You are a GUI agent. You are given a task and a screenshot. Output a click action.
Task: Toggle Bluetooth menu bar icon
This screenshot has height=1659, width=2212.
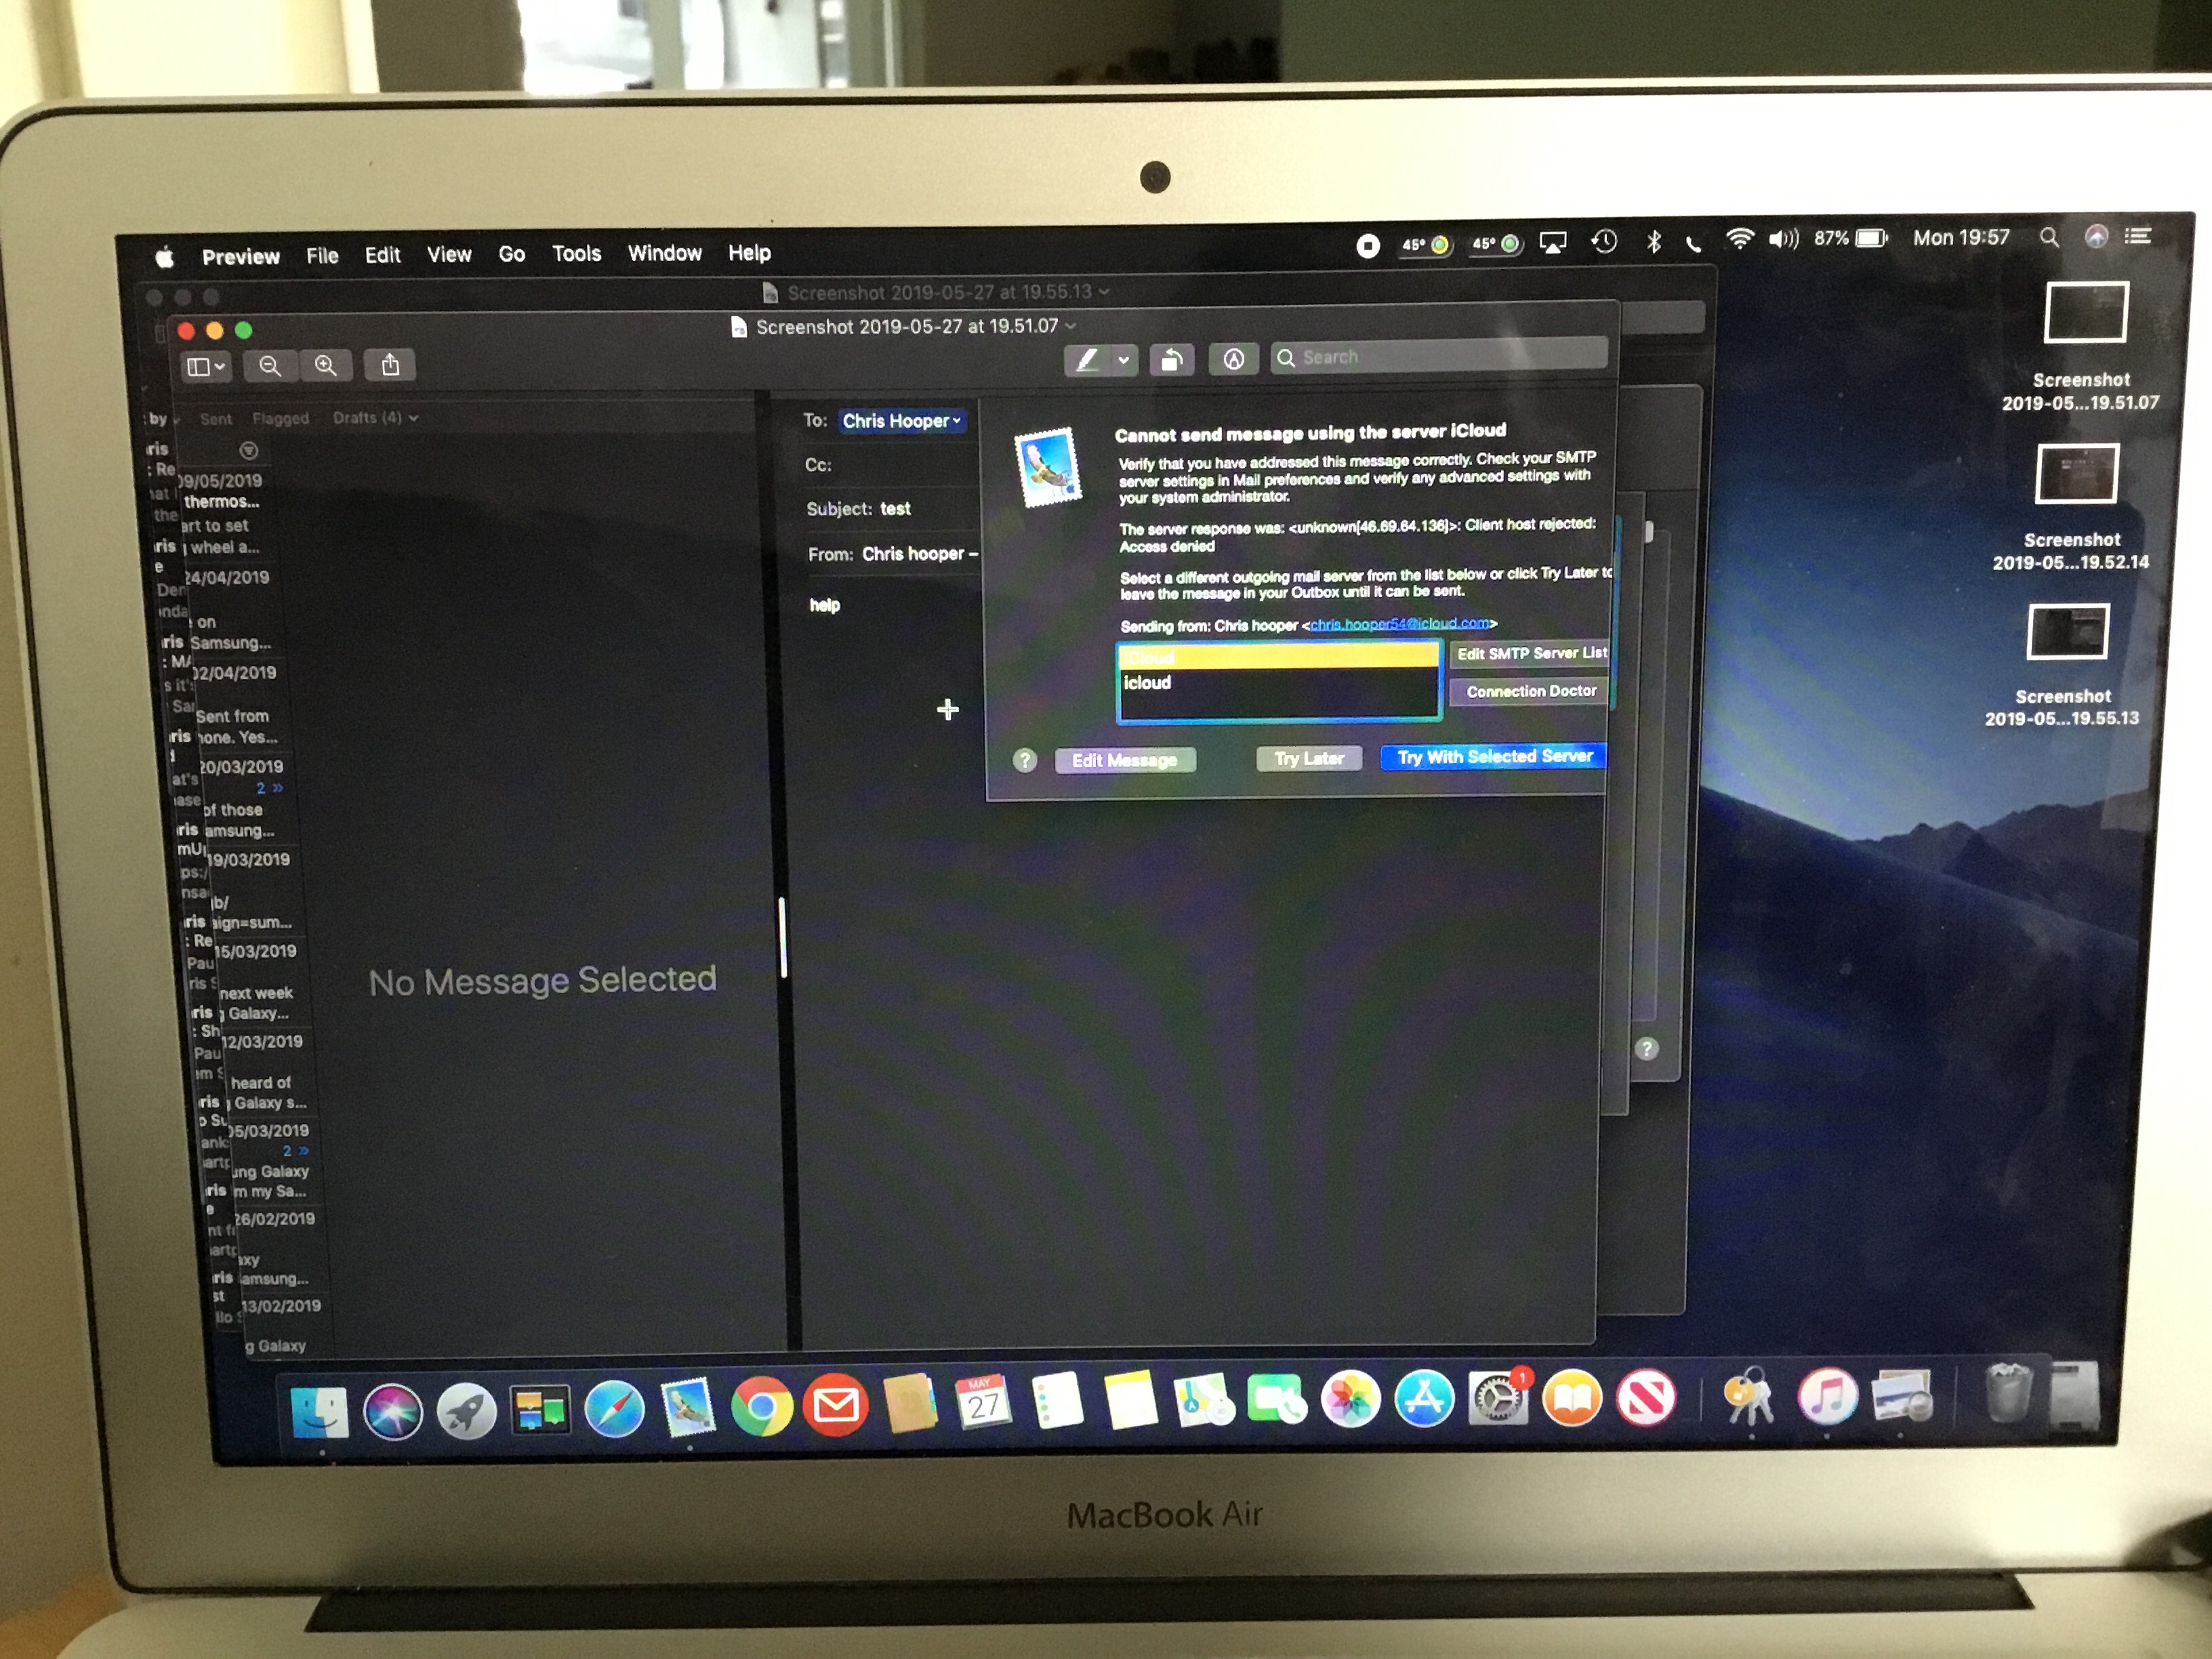point(1653,241)
